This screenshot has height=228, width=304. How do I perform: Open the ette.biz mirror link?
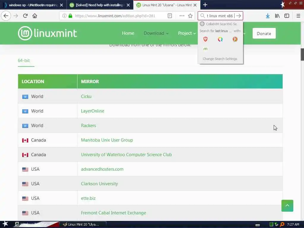click(88, 198)
